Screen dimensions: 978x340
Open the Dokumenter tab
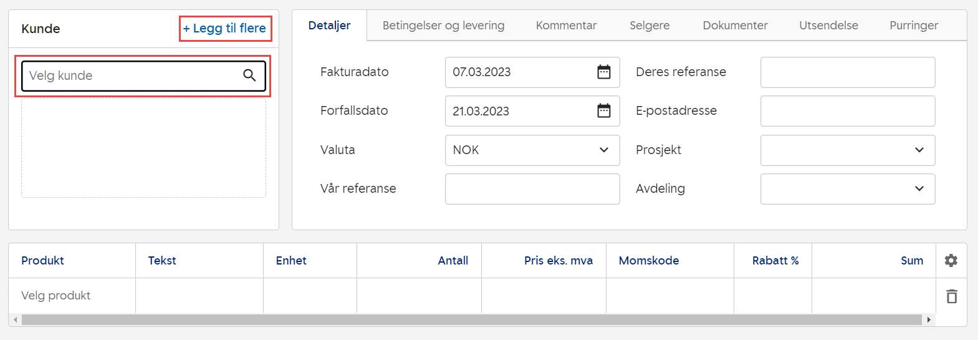click(x=735, y=26)
